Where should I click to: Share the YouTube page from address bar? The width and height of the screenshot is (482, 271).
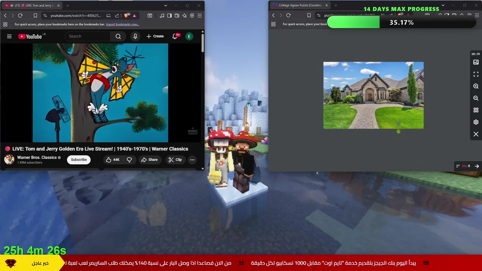coord(117,15)
